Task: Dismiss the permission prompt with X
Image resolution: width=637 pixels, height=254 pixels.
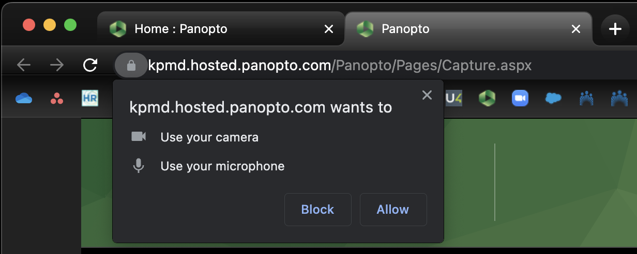Action: pos(427,95)
